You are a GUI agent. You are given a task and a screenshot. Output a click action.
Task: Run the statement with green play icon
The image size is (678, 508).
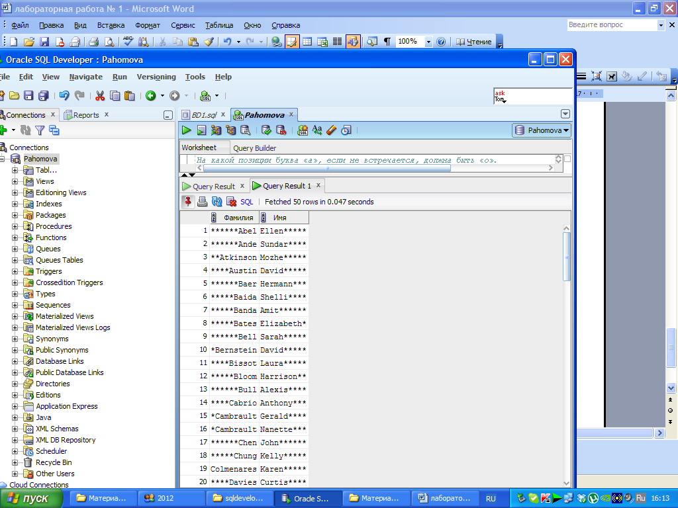[186, 130]
